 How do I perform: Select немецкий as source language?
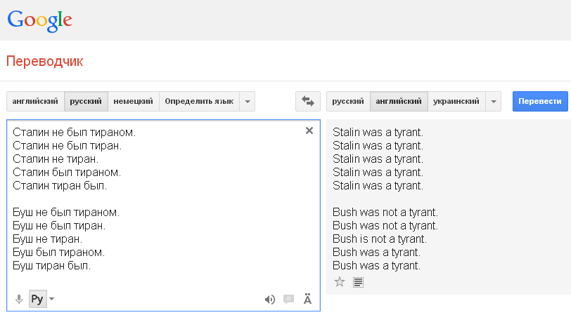click(134, 101)
